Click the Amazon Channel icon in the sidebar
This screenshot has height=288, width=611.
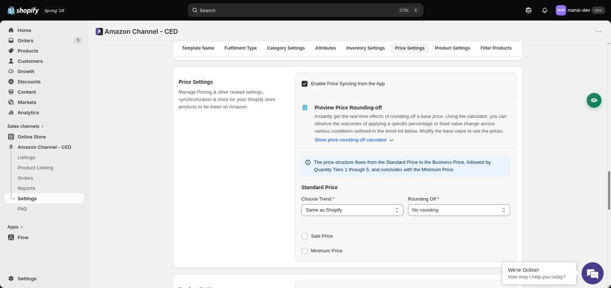(x=11, y=147)
